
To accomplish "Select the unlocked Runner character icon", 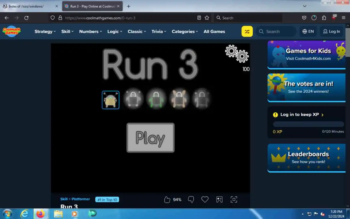I will coord(110,100).
